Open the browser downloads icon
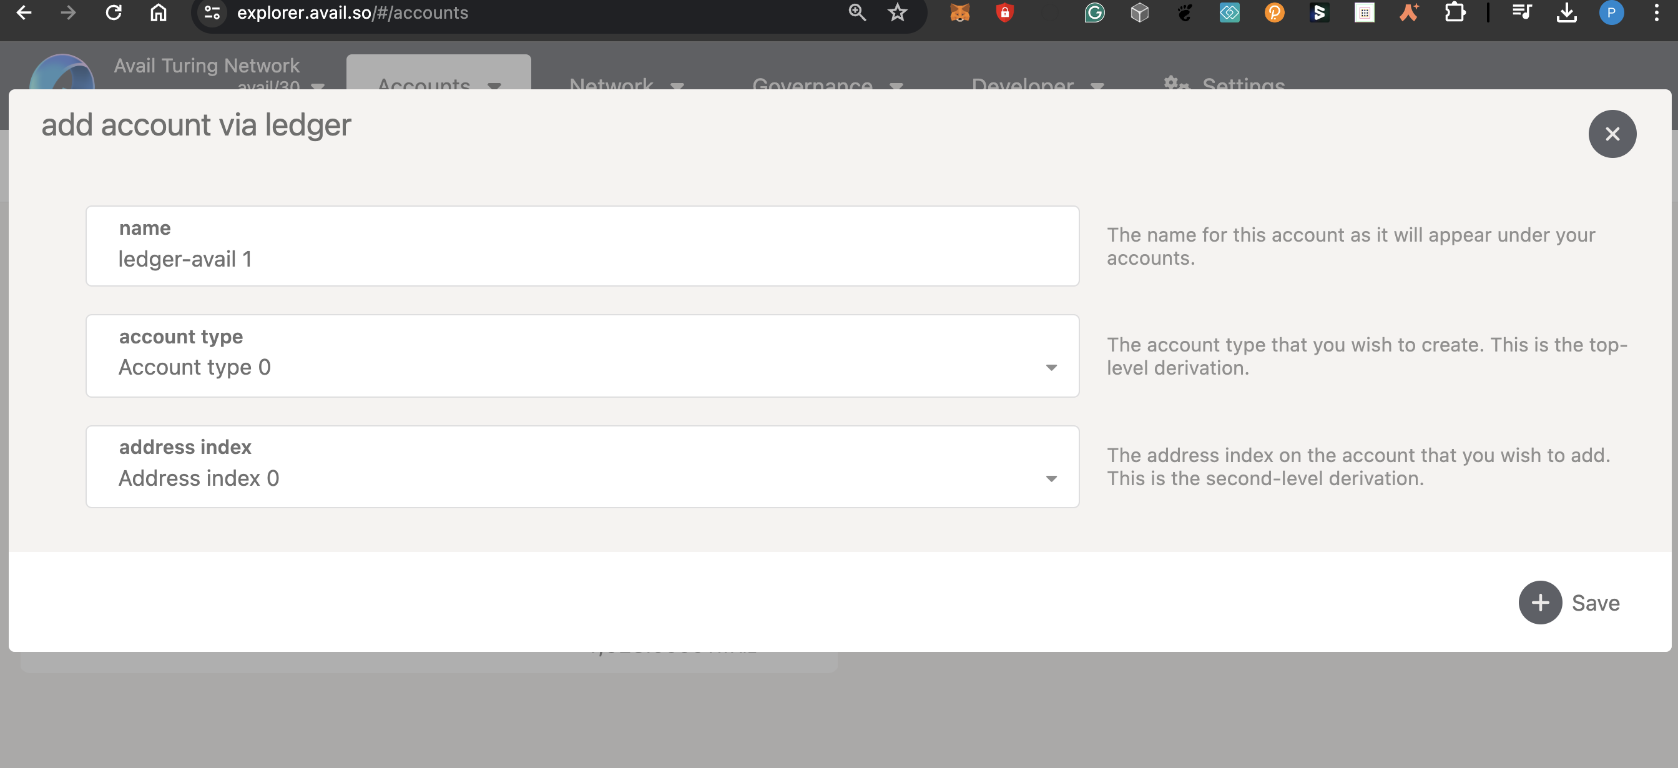 pos(1566,12)
